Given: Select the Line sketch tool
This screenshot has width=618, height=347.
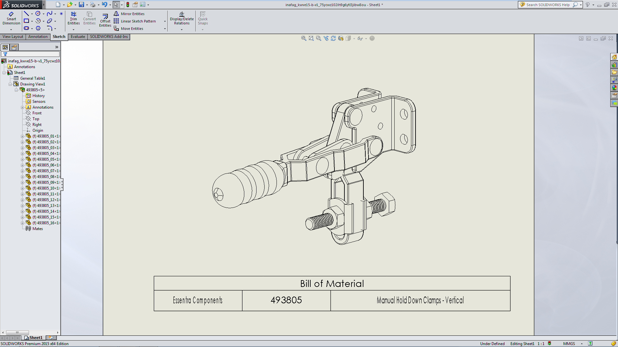Looking at the screenshot, I should (x=26, y=13).
